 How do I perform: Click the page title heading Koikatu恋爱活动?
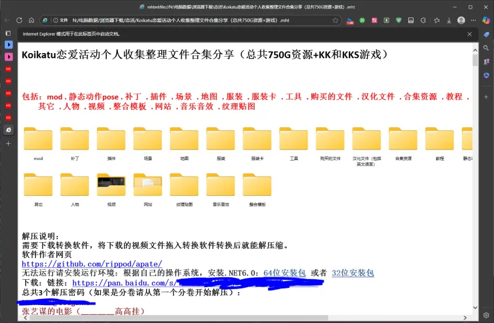click(x=204, y=54)
